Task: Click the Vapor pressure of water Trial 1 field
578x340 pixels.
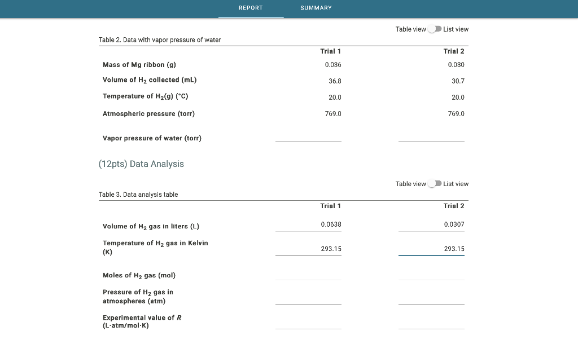Action: [x=308, y=139]
